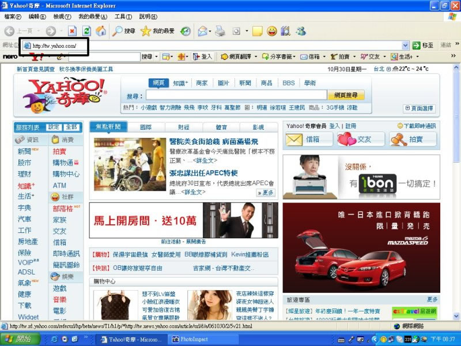The width and height of the screenshot is (461, 346).
Task: Click the 股市 link in service list
Action: pyautogui.click(x=24, y=163)
